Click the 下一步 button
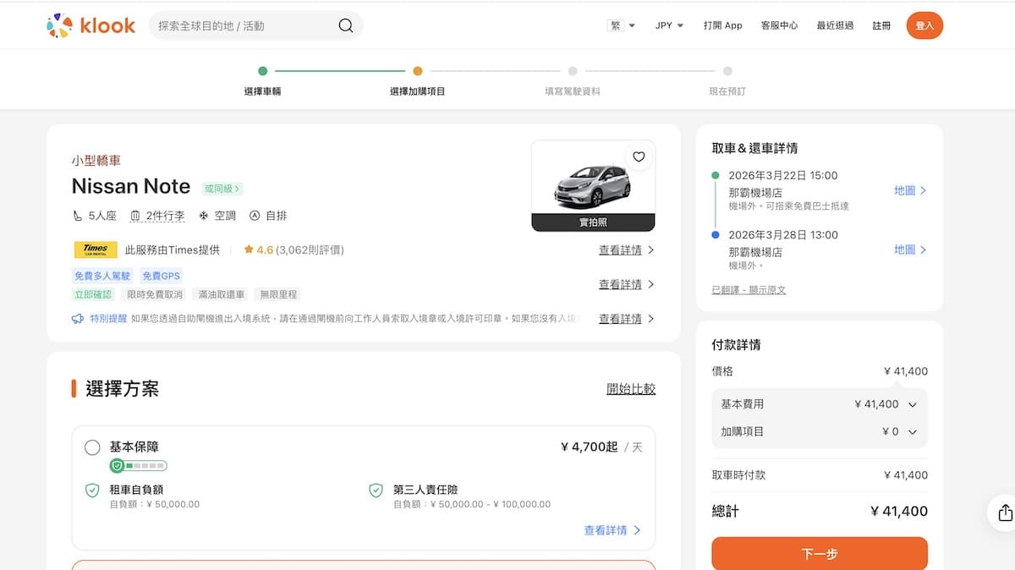 [820, 554]
